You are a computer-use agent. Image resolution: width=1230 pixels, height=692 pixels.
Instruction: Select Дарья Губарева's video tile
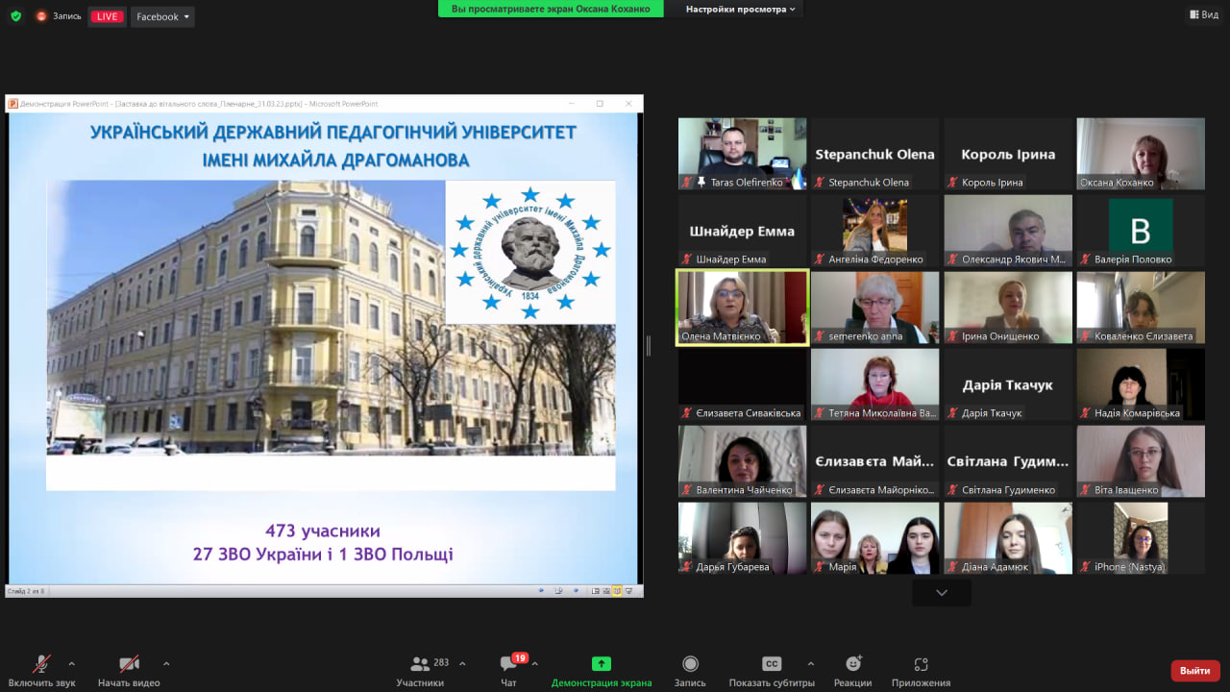(x=742, y=538)
